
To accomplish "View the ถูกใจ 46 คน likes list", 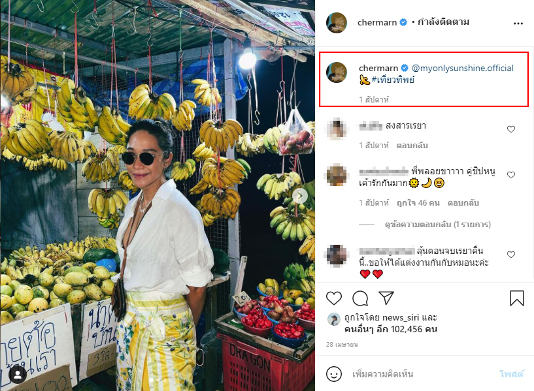I will [418, 203].
